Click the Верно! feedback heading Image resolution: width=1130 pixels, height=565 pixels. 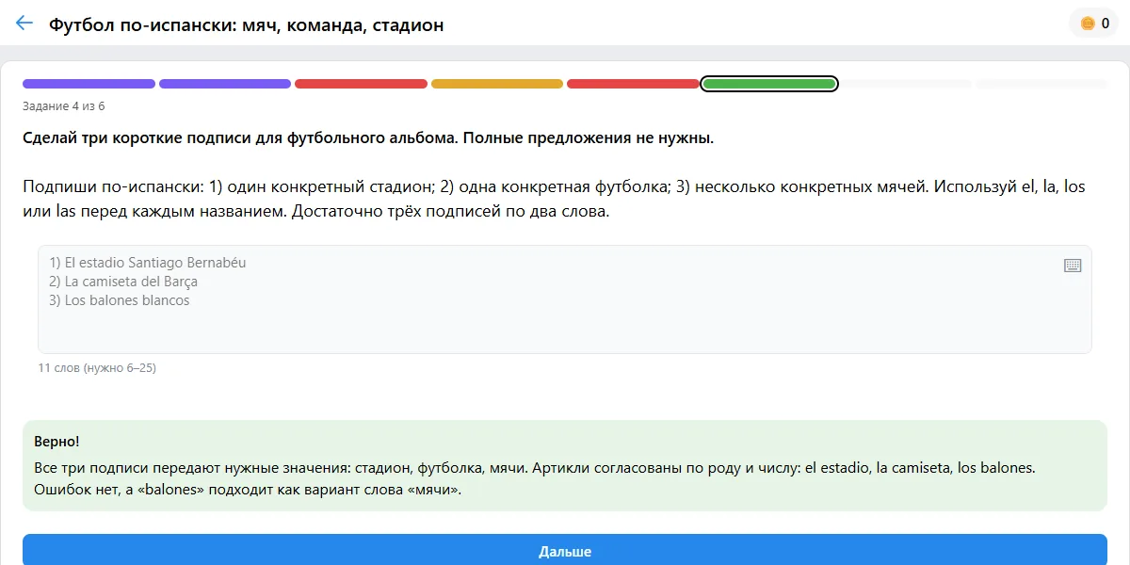(x=56, y=441)
